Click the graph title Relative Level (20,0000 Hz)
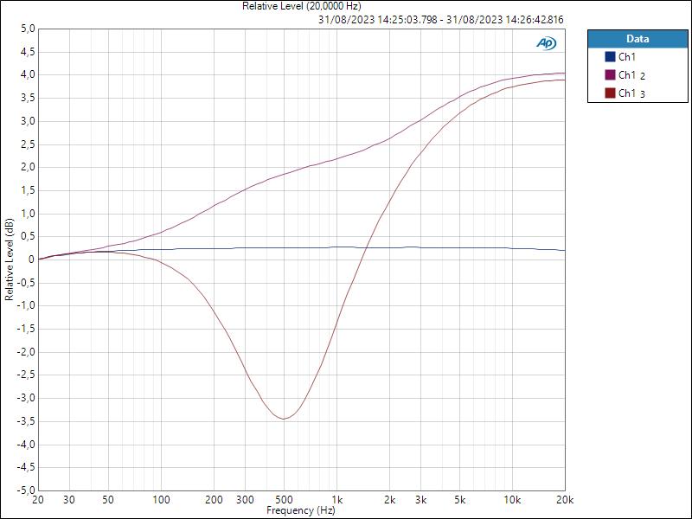692x519 pixels. pyautogui.click(x=302, y=7)
